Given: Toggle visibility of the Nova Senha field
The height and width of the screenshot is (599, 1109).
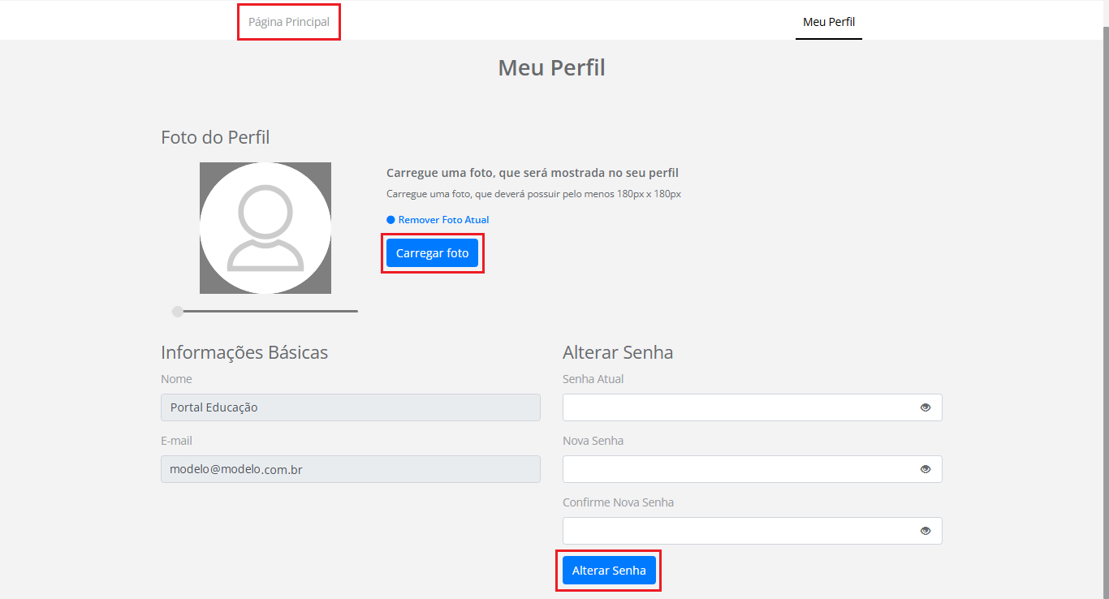Looking at the screenshot, I should (925, 469).
